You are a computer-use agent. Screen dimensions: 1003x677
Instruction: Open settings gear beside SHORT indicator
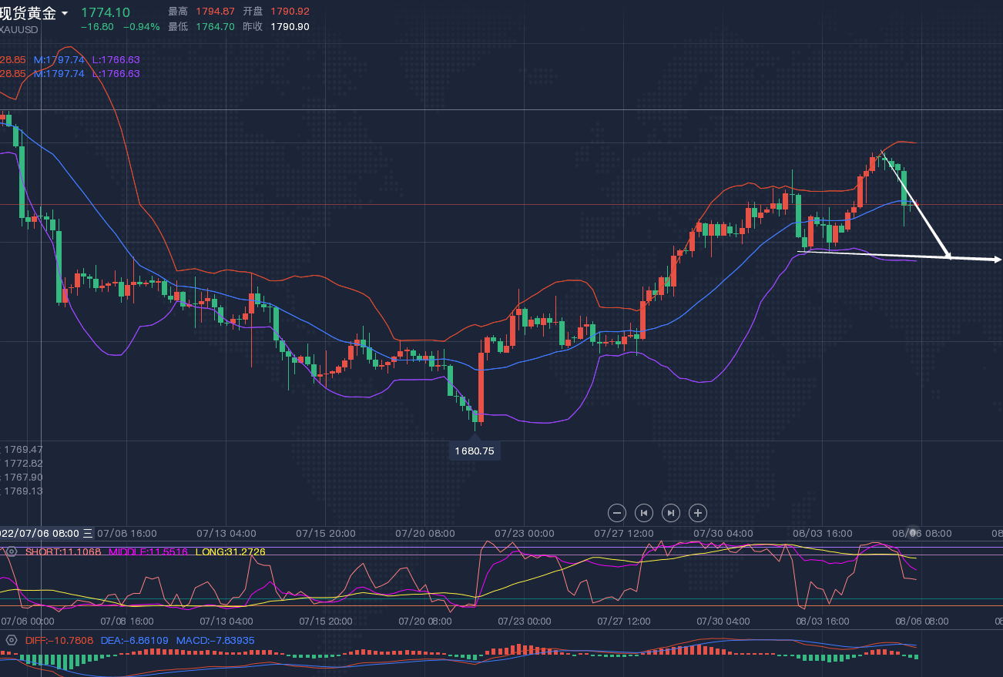point(12,551)
